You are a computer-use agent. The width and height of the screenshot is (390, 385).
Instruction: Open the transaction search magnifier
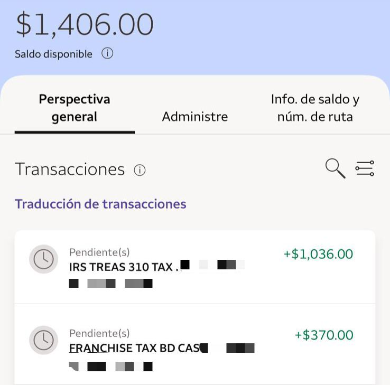point(335,168)
